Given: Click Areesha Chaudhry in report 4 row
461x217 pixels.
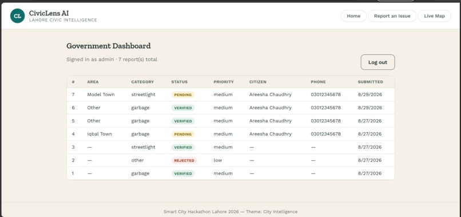Looking at the screenshot, I should tap(271, 134).
